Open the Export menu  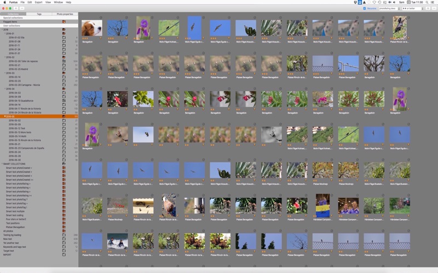pos(38,2)
